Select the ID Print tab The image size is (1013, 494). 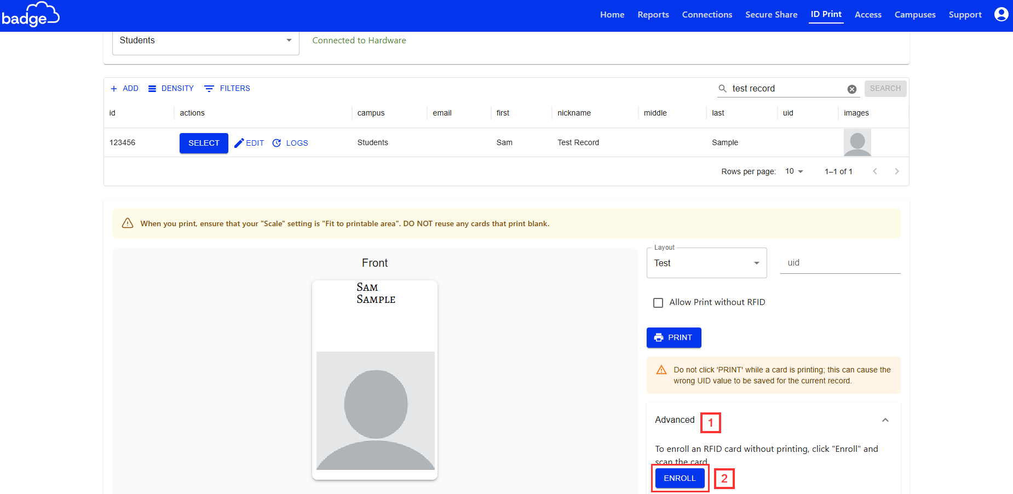pyautogui.click(x=826, y=14)
